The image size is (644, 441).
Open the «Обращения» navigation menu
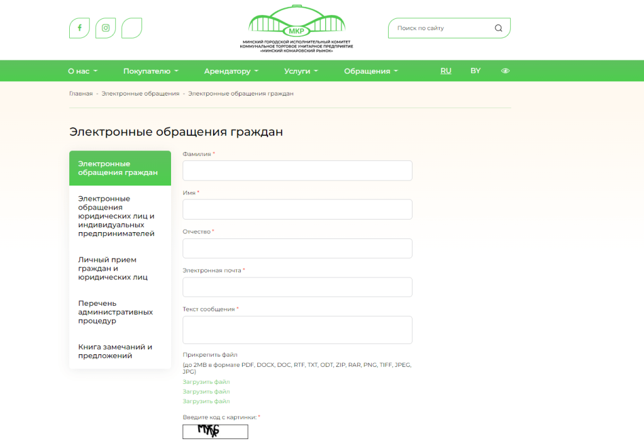(370, 71)
